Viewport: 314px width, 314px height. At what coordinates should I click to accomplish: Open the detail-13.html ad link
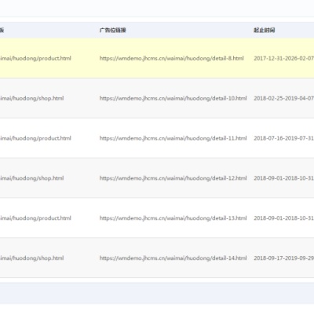point(173,218)
